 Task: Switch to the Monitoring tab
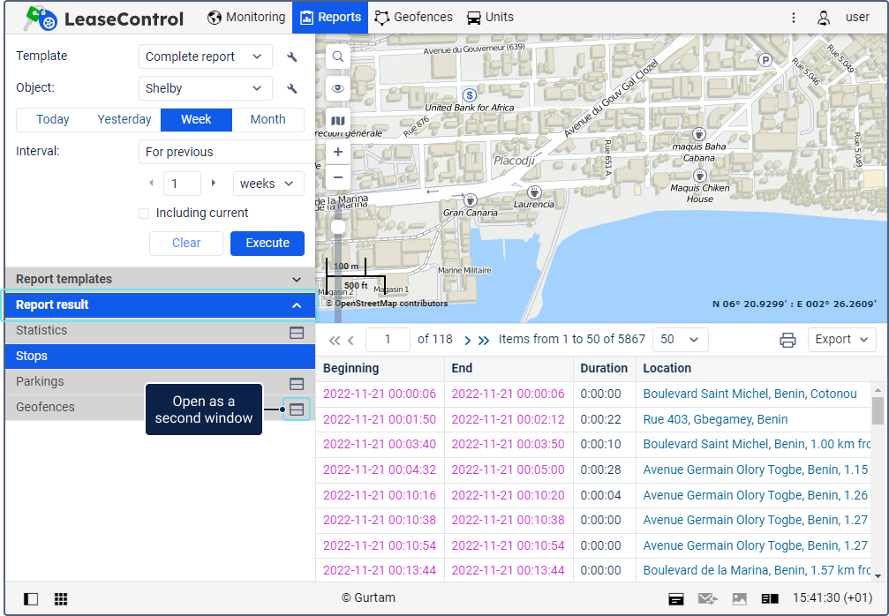tap(246, 17)
